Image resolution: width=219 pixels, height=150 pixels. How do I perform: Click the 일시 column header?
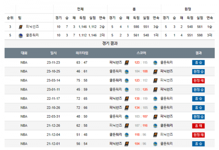[x=53, y=53]
